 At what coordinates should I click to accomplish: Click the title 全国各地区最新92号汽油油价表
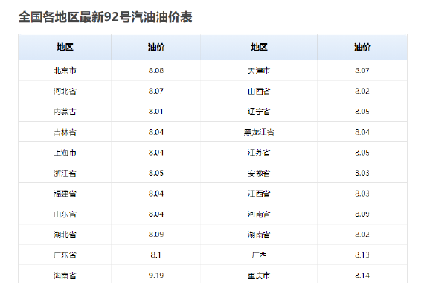click(x=105, y=17)
